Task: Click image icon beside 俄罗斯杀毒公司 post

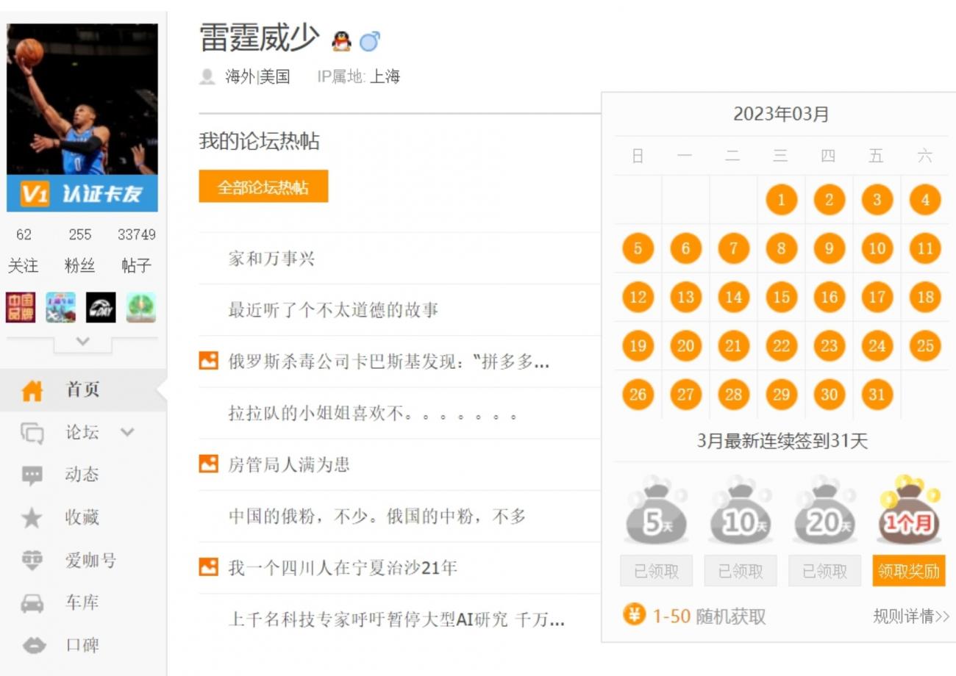Action: point(209,361)
